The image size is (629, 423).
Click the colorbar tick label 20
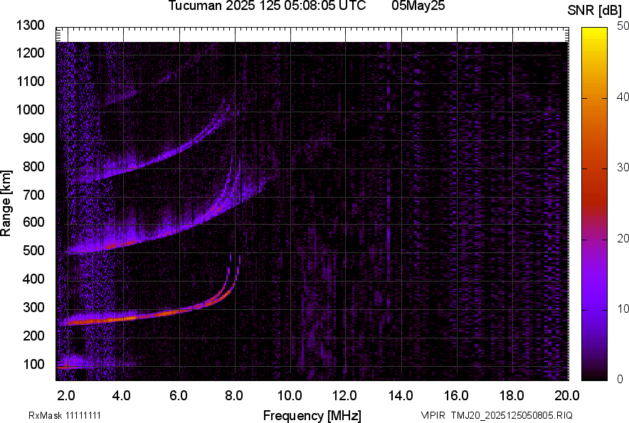(x=623, y=238)
